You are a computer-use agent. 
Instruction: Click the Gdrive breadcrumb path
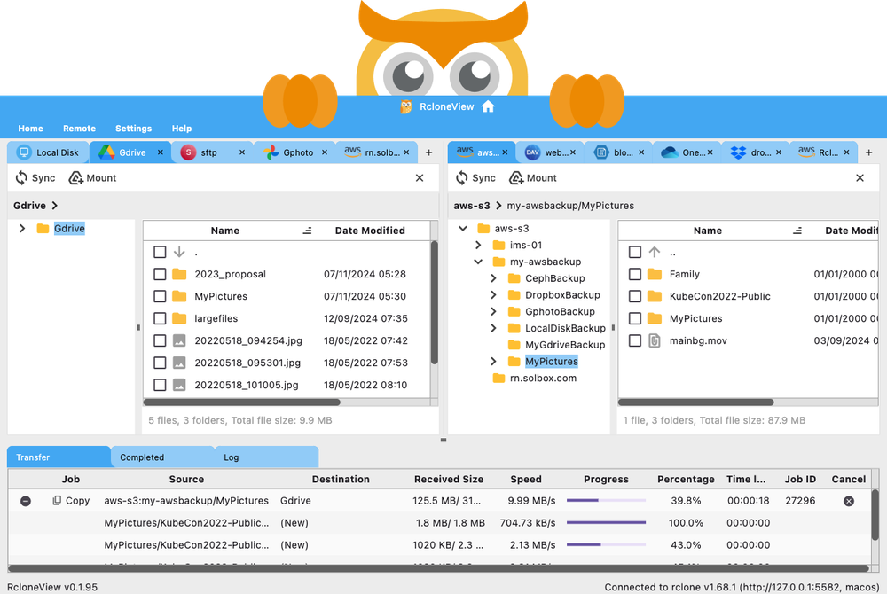coord(29,206)
